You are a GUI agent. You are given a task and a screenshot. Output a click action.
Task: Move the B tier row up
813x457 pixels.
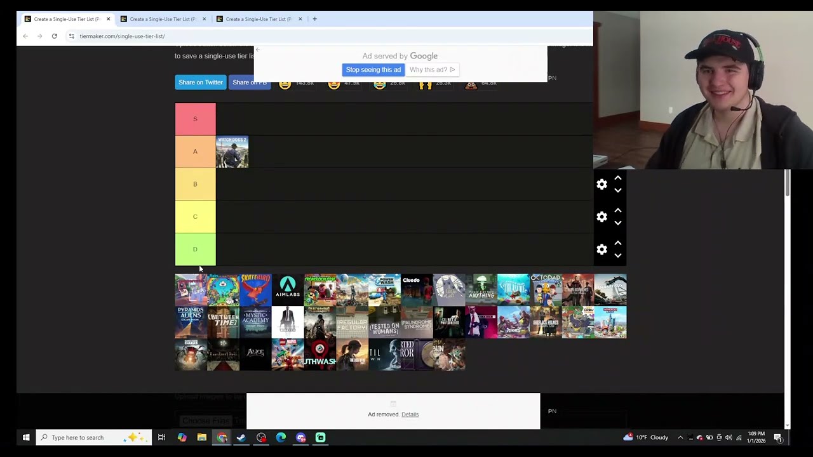pyautogui.click(x=618, y=178)
